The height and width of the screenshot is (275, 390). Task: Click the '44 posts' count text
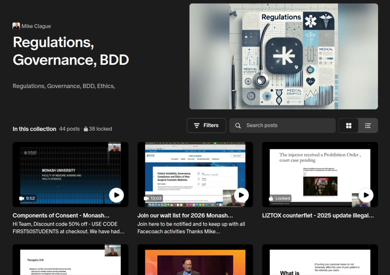69,129
